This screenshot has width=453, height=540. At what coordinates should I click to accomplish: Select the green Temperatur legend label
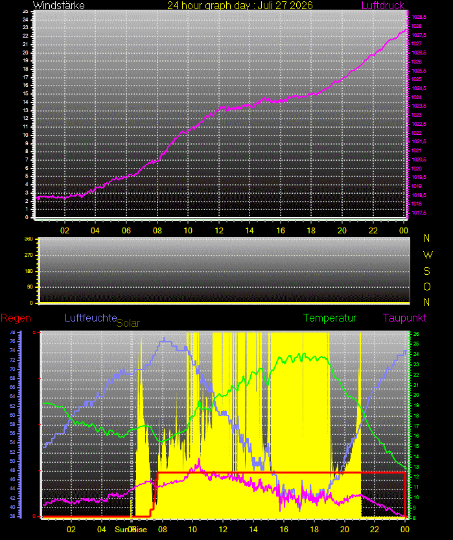330,318
